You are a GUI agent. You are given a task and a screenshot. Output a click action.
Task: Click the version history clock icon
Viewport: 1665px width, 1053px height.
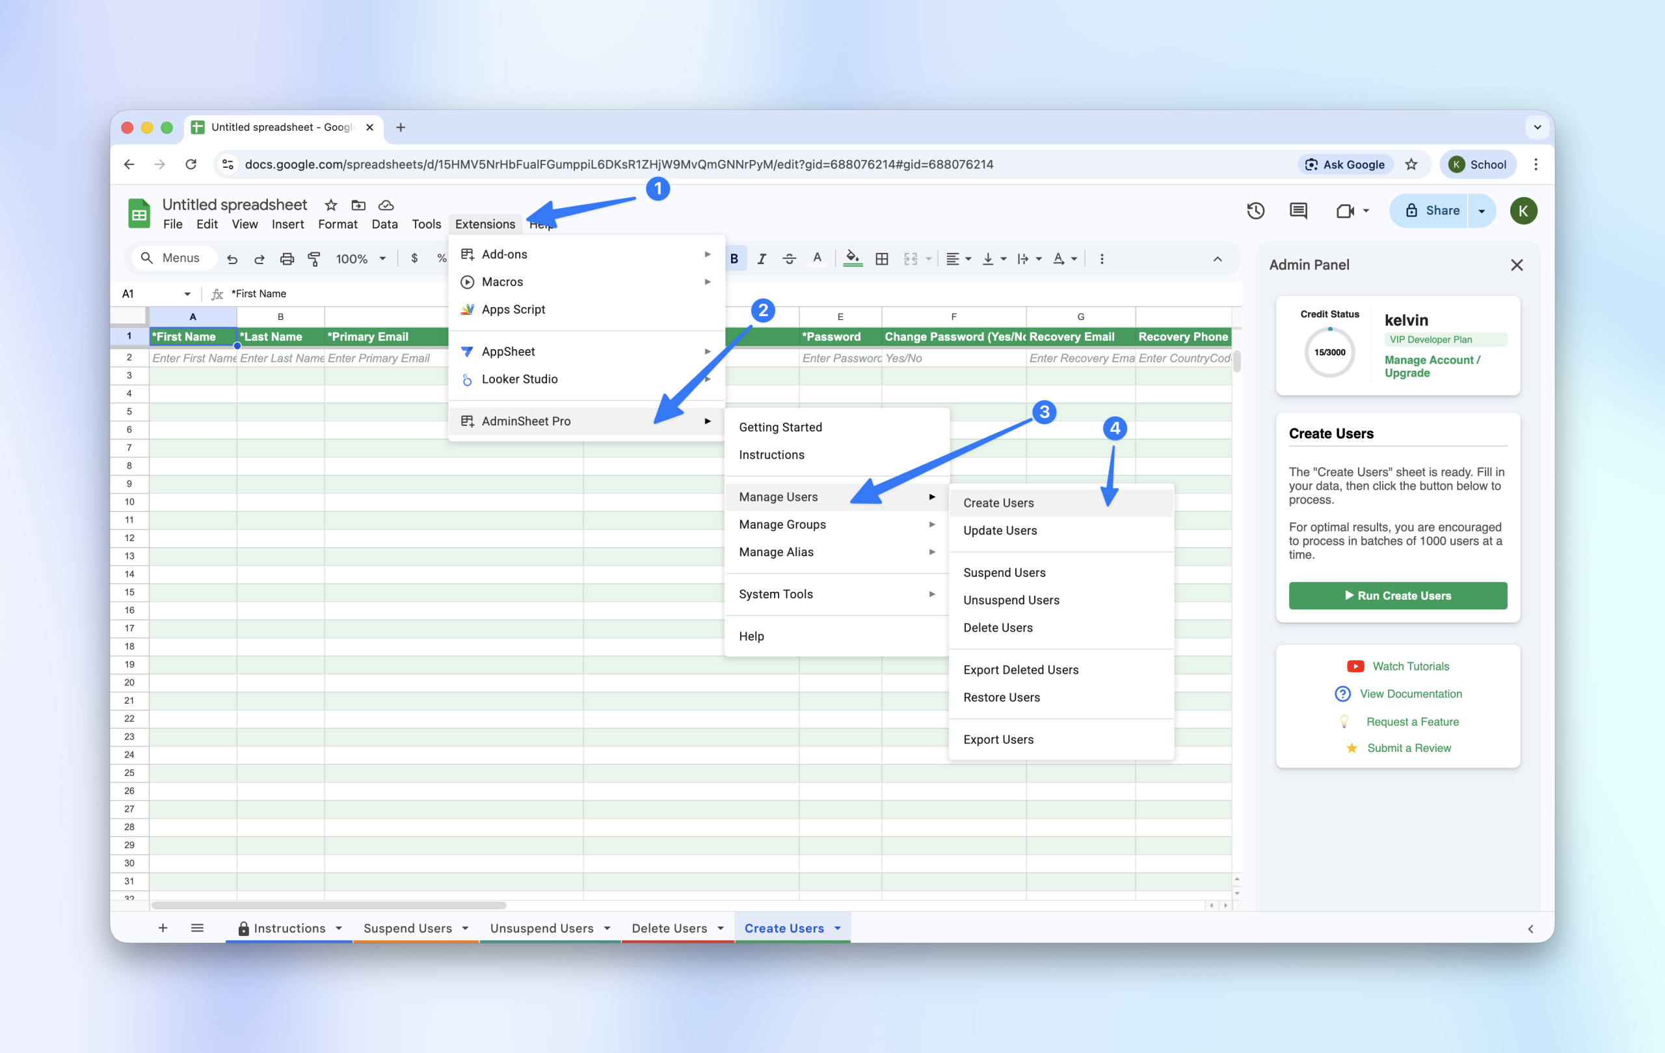[x=1256, y=211]
